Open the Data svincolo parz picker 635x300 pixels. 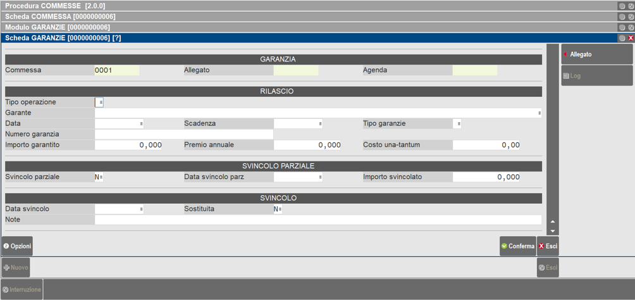[x=320, y=177]
